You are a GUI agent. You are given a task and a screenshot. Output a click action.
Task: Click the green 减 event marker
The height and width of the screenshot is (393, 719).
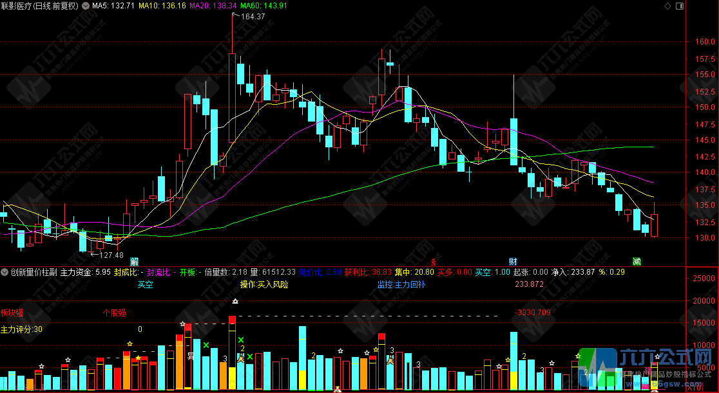click(637, 261)
